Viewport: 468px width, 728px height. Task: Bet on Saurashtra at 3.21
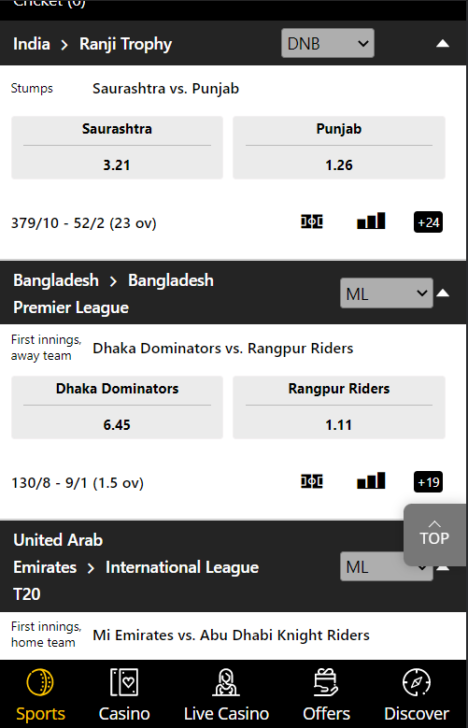pos(117,148)
